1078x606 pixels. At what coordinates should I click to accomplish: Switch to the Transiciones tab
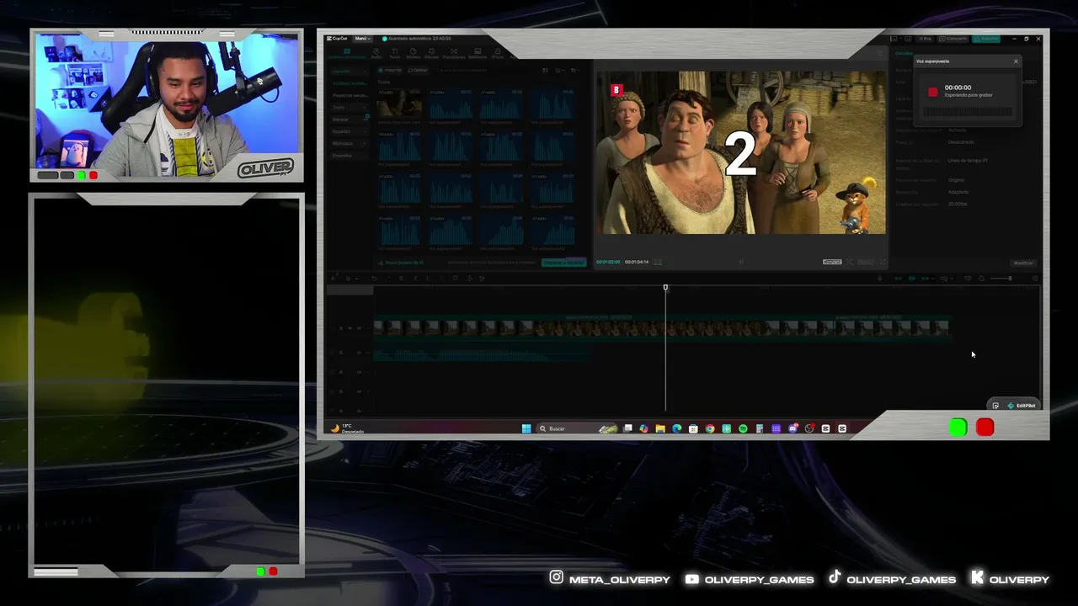453,53
